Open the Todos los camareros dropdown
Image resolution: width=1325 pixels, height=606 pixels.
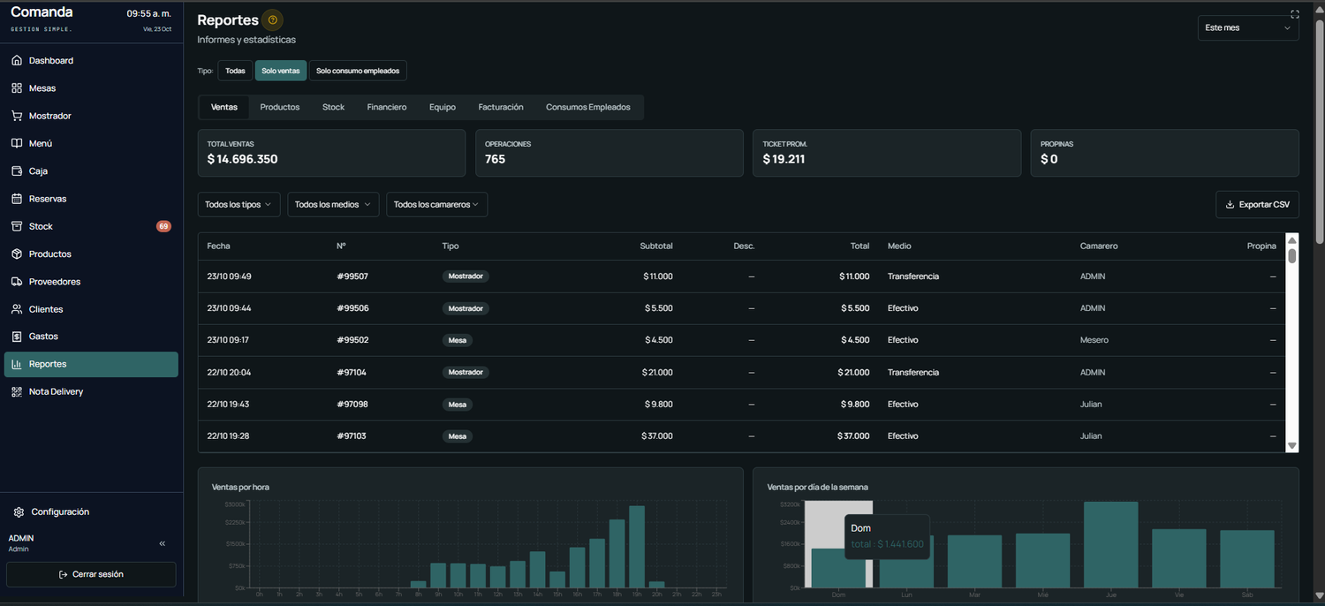436,204
